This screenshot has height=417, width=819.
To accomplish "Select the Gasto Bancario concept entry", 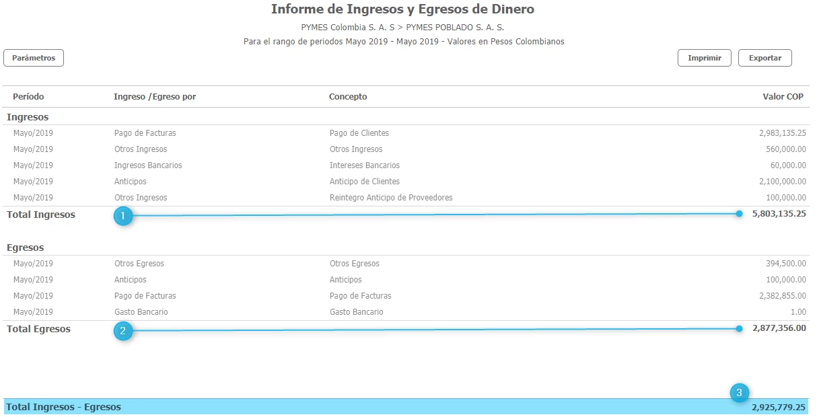I will 356,312.
